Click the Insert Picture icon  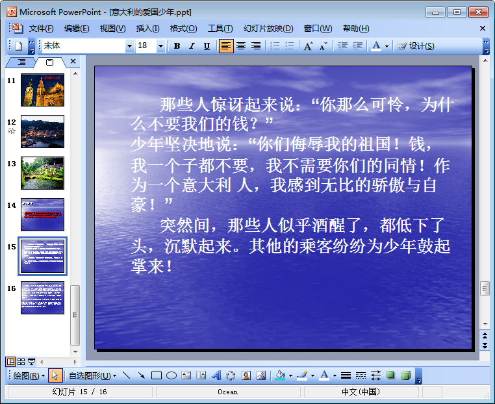[261, 375]
